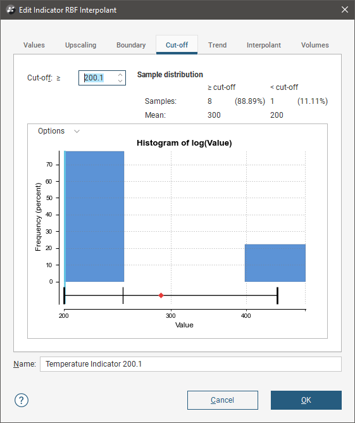Click the red mean diamond marker
The image size is (355, 423).
(161, 295)
